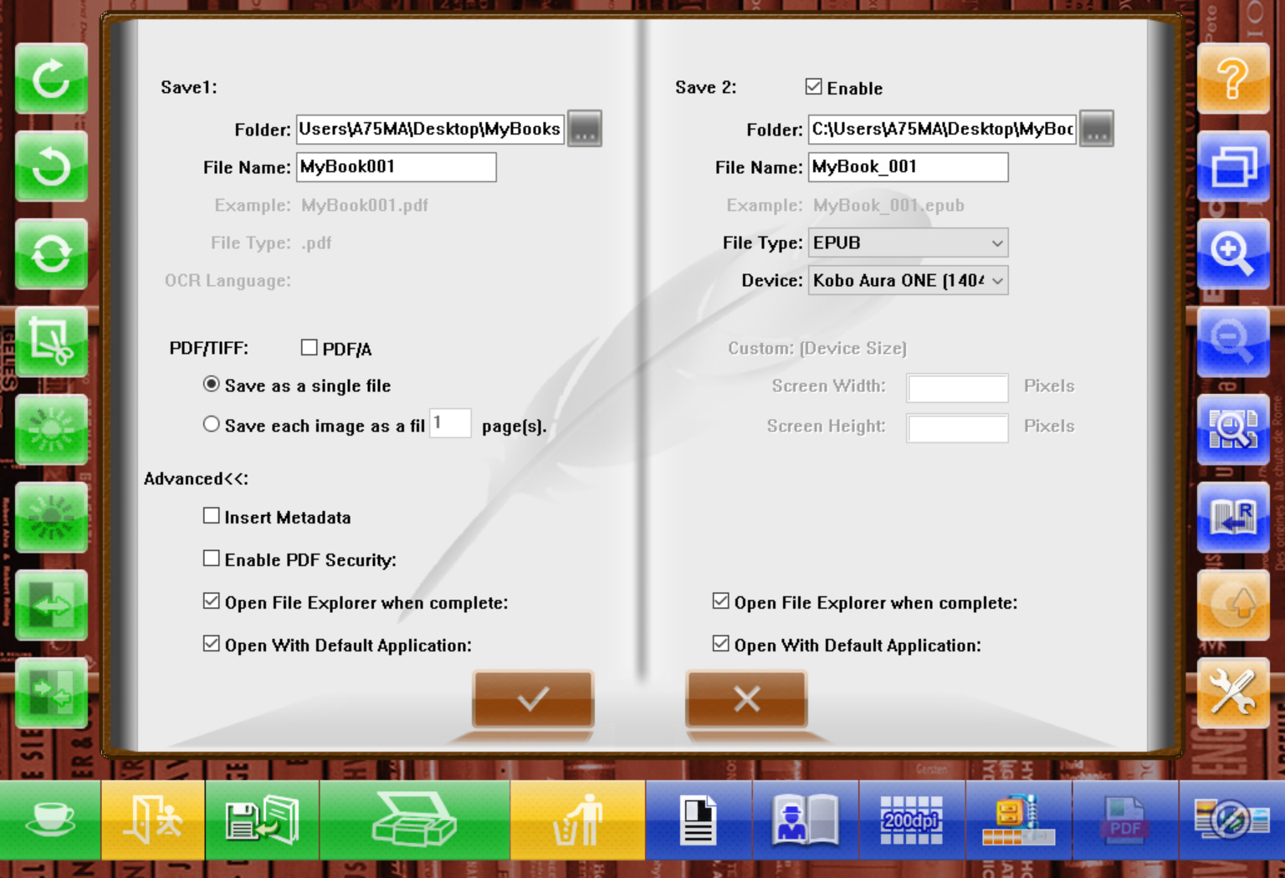This screenshot has height=878, width=1285.
Task: Open the Zoom In tool
Action: 1233,253
